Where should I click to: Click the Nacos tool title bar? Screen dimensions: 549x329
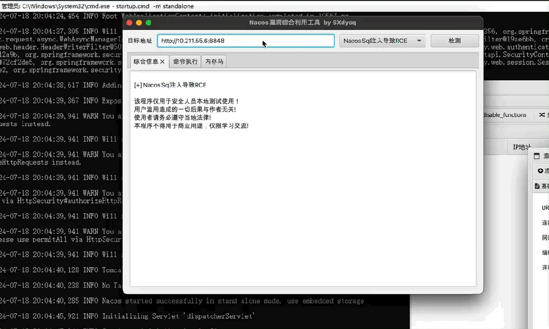(x=303, y=23)
